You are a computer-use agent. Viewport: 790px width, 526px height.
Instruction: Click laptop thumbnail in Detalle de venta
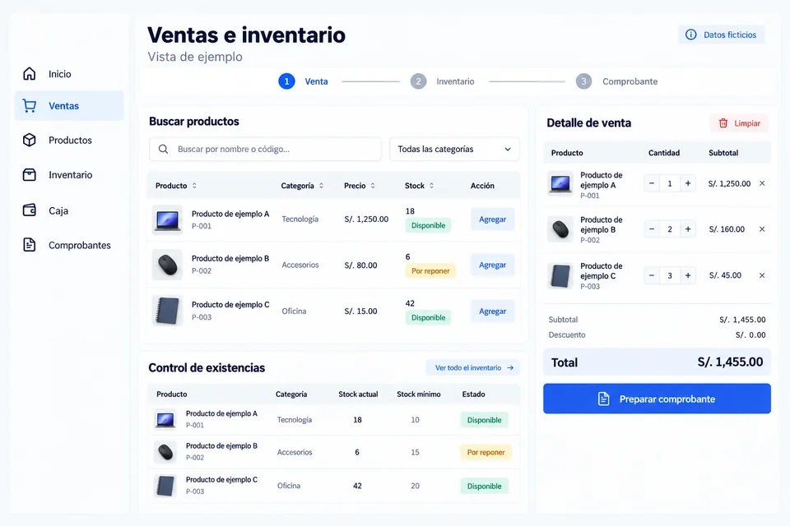[x=560, y=184]
